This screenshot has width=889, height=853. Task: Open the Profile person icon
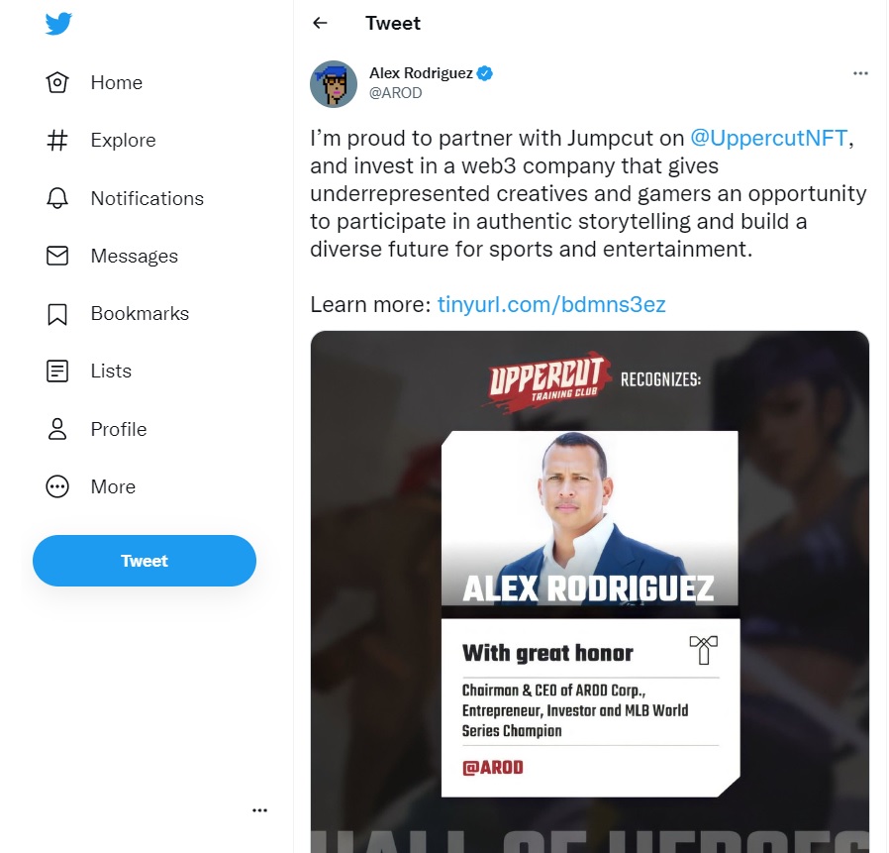[57, 429]
